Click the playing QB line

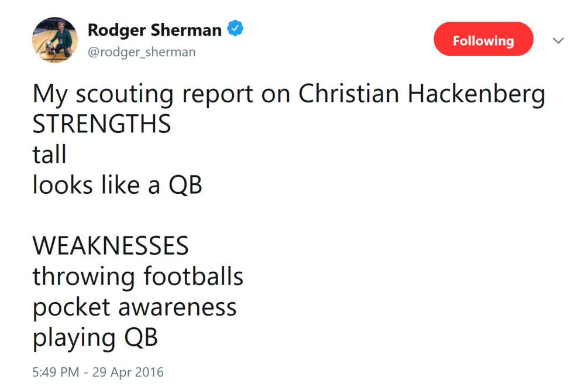[x=95, y=338]
